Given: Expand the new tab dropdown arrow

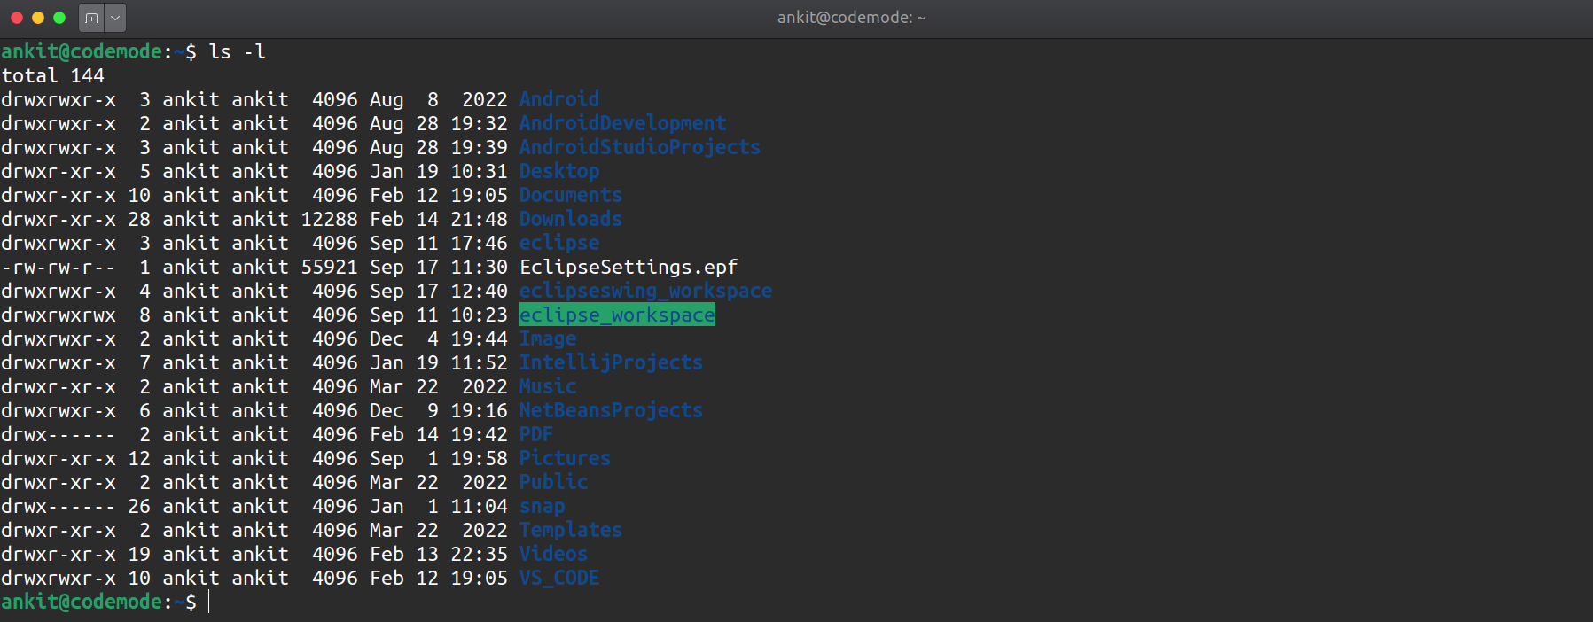Looking at the screenshot, I should [x=115, y=18].
